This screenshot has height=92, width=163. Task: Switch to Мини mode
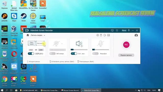pyautogui.click(x=124, y=30)
